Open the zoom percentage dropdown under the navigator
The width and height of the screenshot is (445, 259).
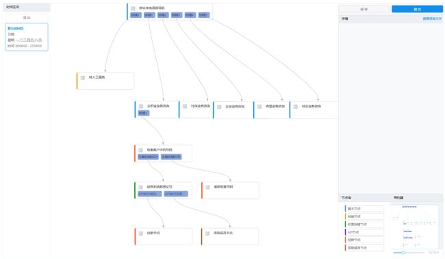[x=433, y=252]
